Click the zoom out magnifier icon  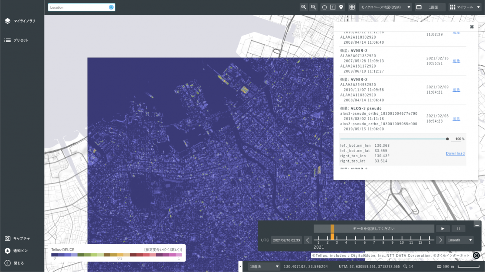tap(313, 7)
